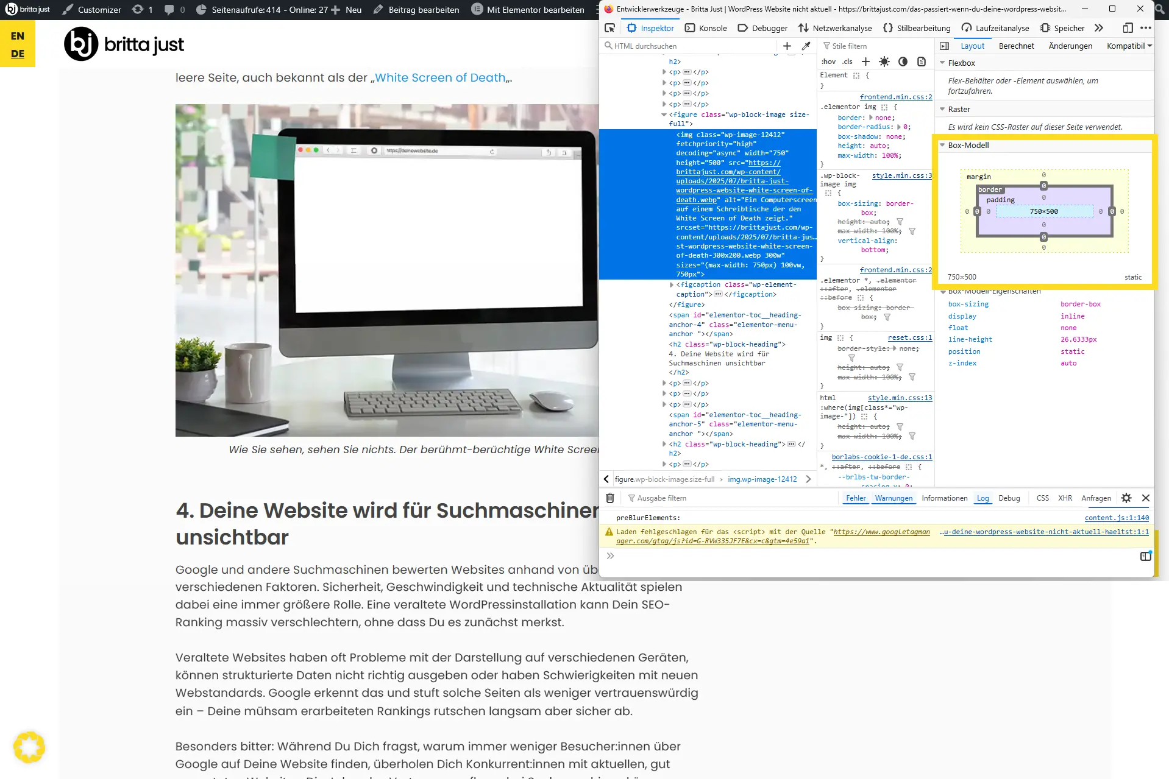Toggle multi-line console editor icon
The height and width of the screenshot is (779, 1169).
click(x=1146, y=556)
